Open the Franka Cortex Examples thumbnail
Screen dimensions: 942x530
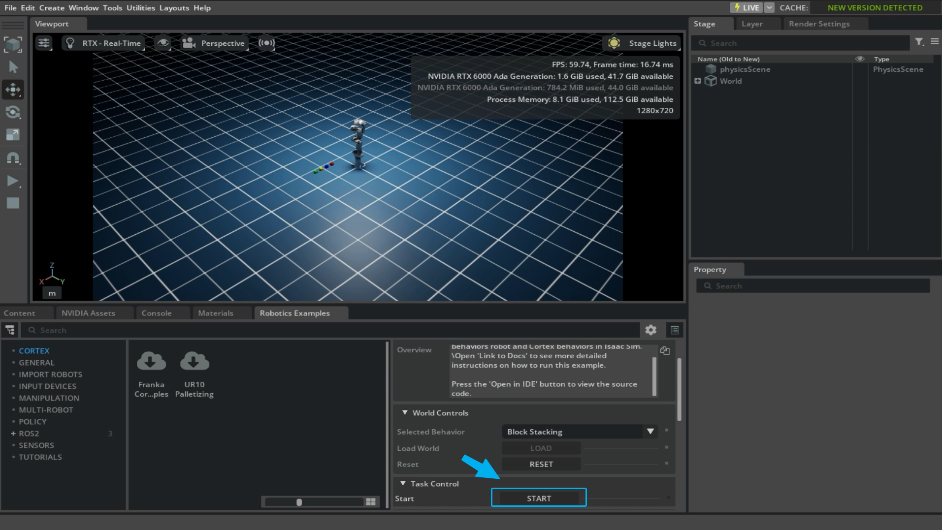click(151, 374)
